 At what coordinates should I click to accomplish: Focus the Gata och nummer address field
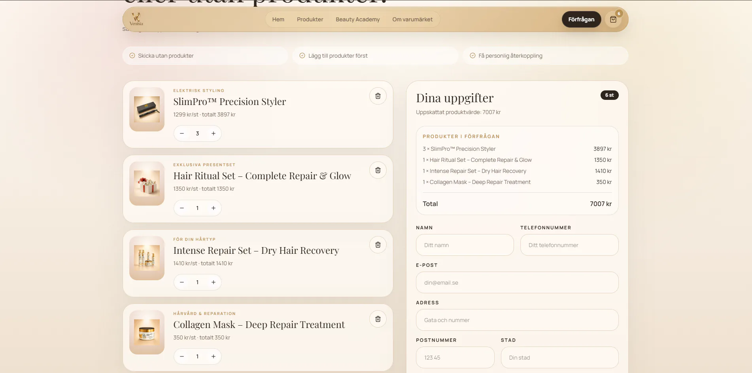click(517, 320)
